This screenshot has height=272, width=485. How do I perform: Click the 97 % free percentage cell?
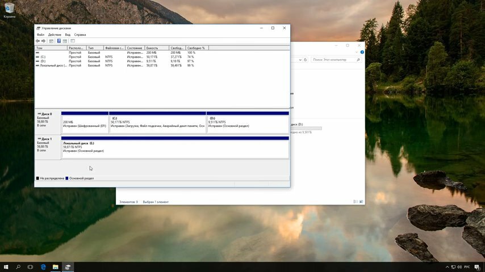(x=191, y=61)
